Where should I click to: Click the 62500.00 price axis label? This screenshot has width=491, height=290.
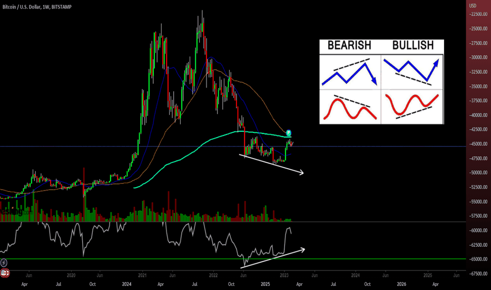click(478, 245)
